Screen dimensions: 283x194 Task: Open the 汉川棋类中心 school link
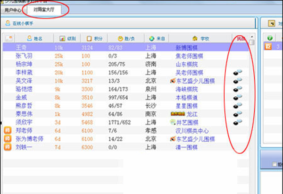(192, 131)
